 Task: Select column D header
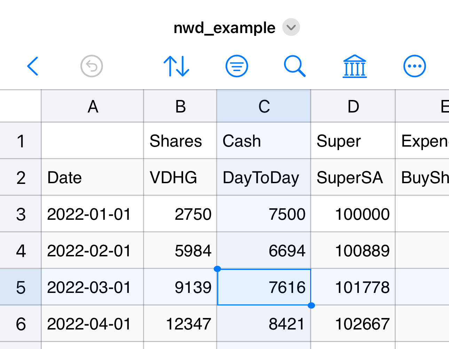353,106
